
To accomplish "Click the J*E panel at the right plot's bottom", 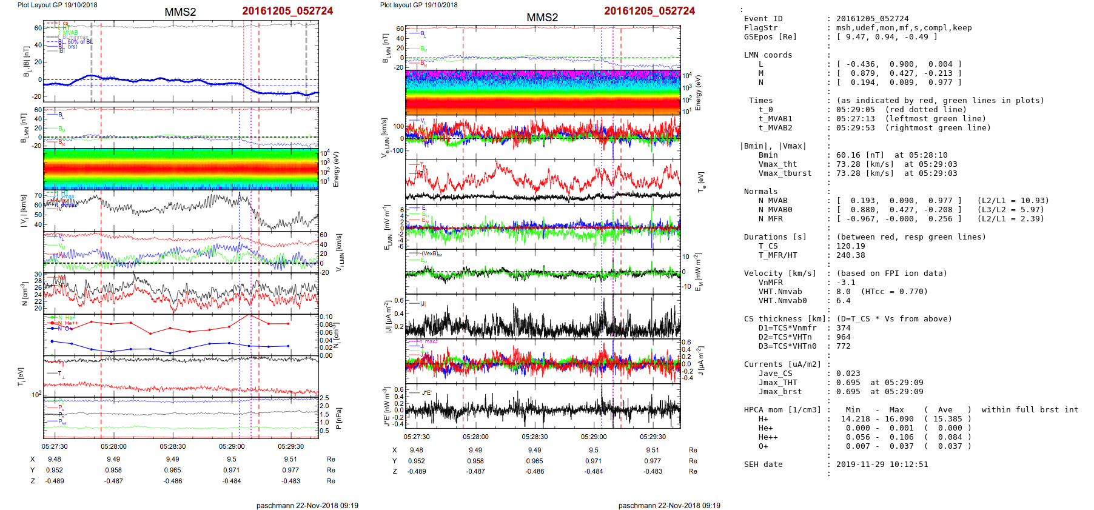I will tap(543, 406).
